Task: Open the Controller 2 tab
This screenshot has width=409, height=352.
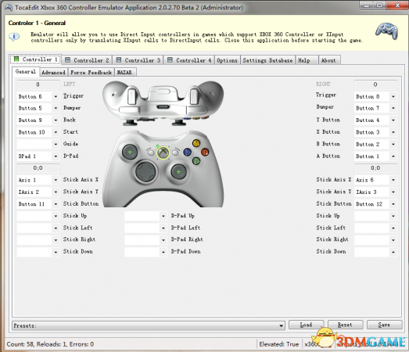Action: (87, 60)
